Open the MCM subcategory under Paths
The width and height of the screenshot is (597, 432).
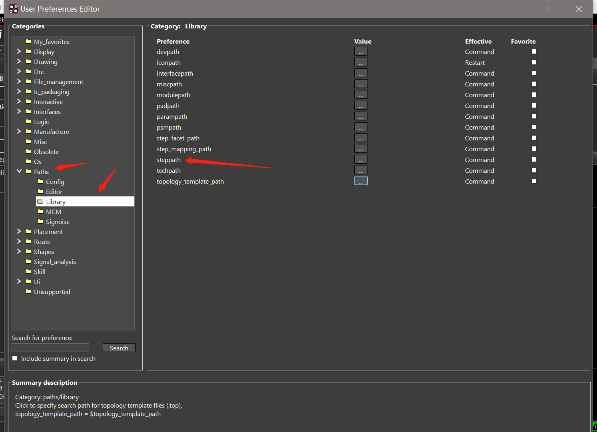[x=54, y=212]
